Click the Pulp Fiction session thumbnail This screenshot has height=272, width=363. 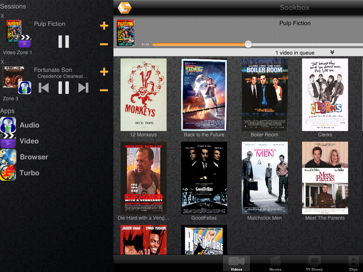point(14,31)
